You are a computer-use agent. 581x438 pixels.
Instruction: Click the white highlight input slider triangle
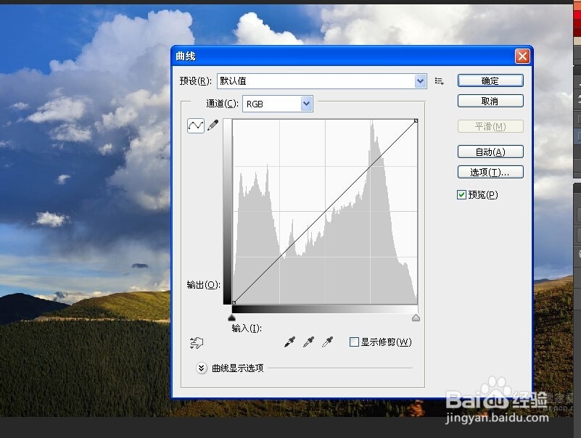(416, 317)
